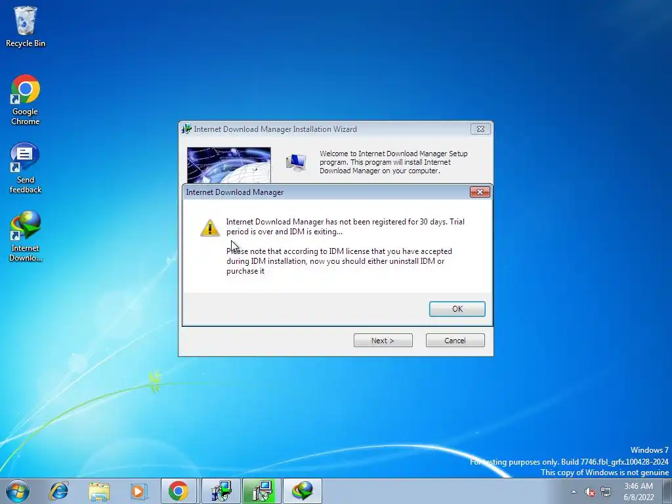Select the Send feedback desktop shortcut

click(x=26, y=168)
